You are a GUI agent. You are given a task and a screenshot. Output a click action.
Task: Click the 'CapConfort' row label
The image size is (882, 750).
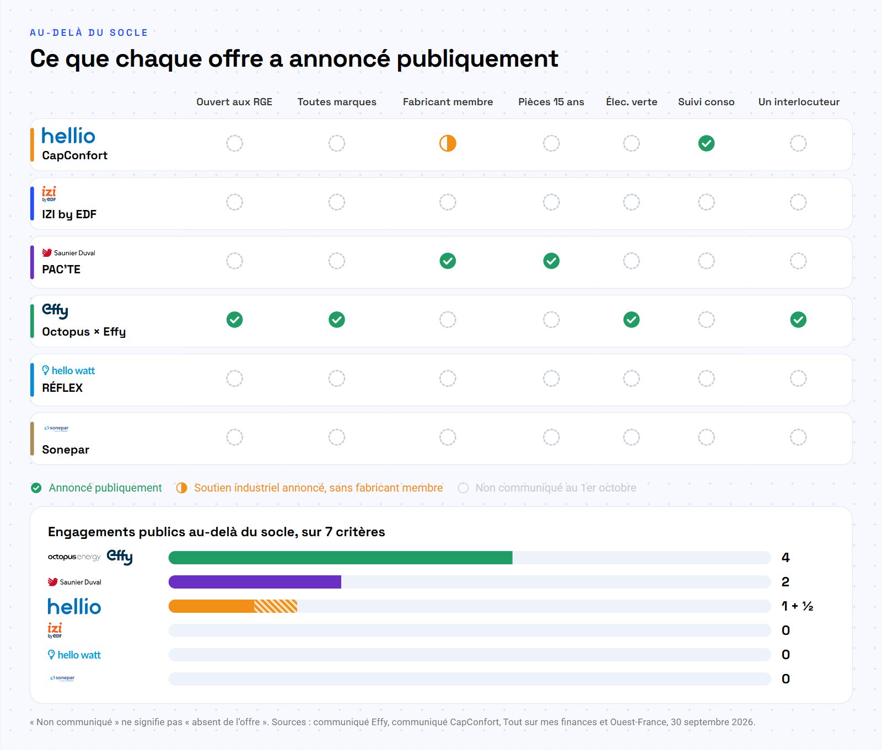74,155
